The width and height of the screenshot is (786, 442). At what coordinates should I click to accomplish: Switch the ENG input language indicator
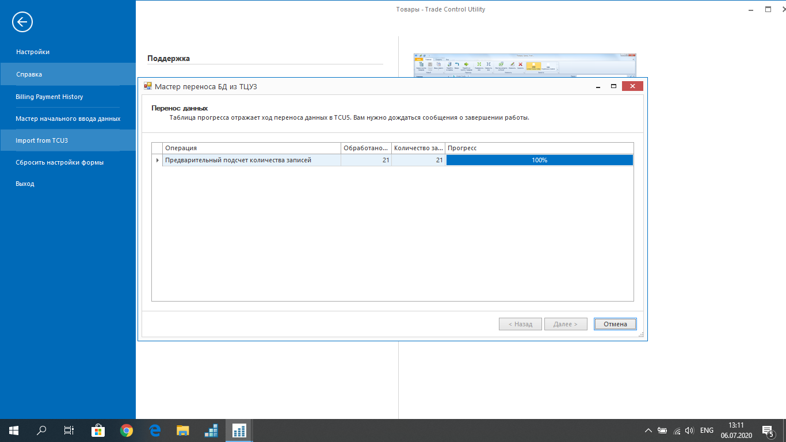[707, 430]
